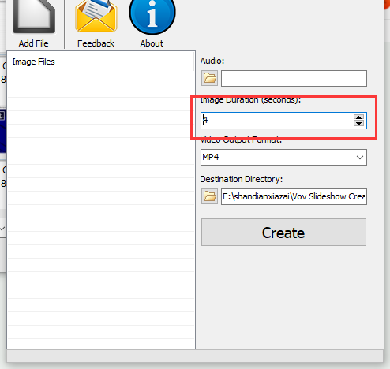Click the Audio file path field
The height and width of the screenshot is (369, 390).
(x=294, y=78)
